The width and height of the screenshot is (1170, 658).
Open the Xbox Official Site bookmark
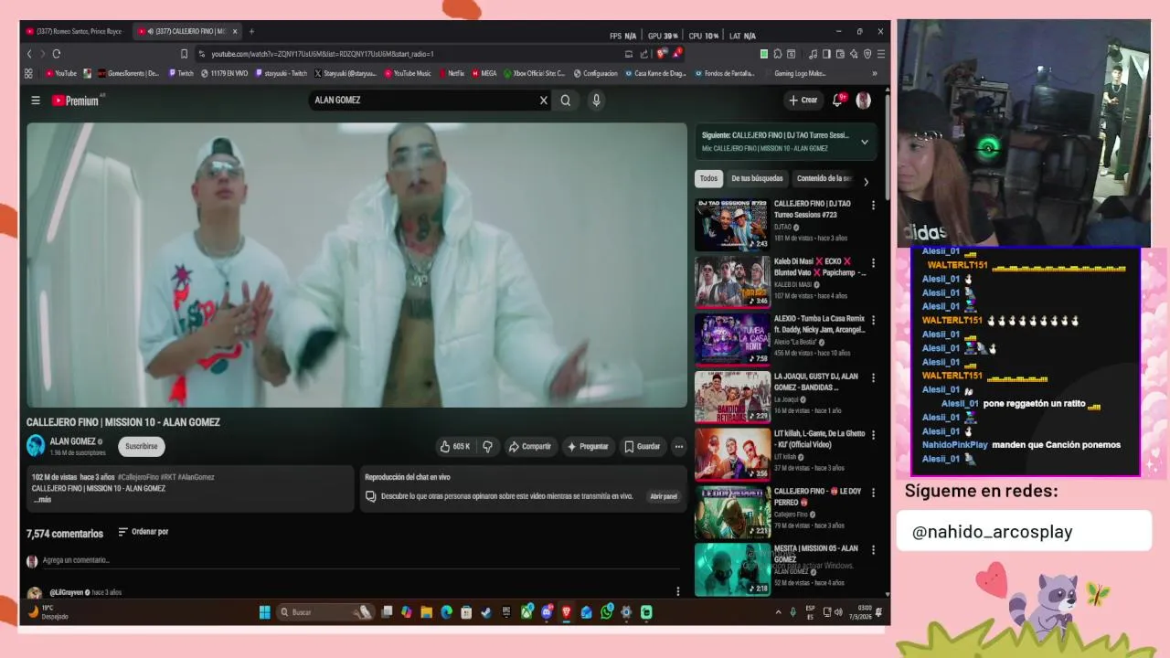tap(535, 74)
